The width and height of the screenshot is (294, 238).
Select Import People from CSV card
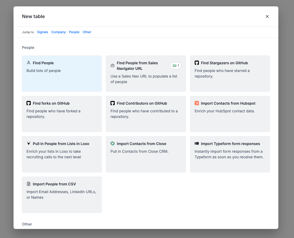62,195
